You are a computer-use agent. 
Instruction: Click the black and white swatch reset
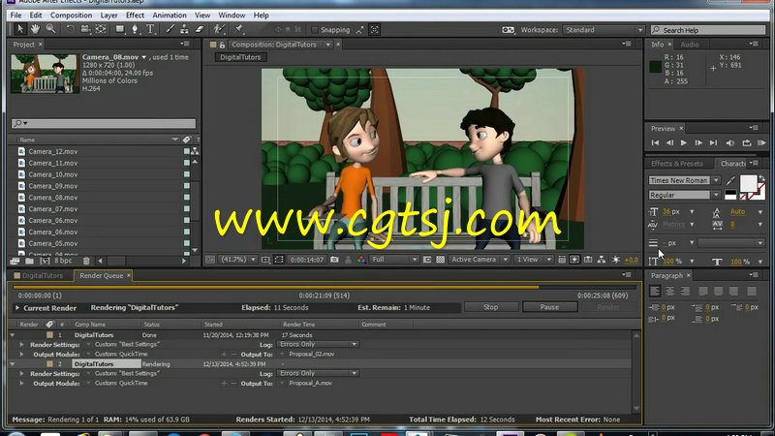point(730,196)
